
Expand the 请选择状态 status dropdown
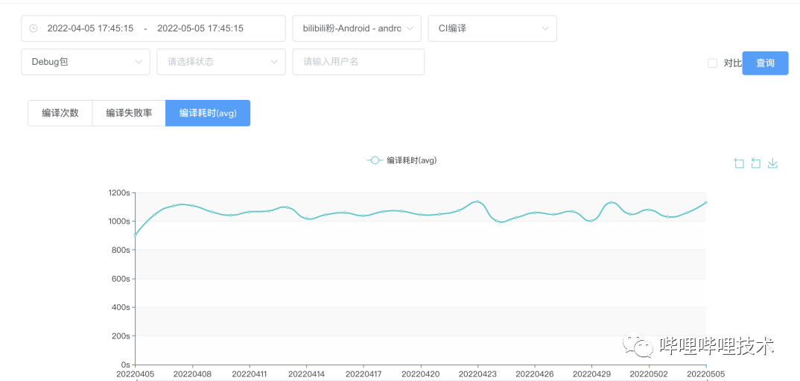coord(220,62)
